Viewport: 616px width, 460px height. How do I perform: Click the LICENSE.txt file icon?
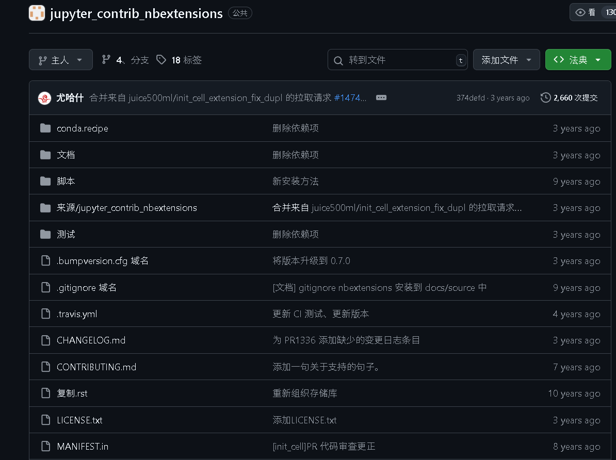coord(45,420)
